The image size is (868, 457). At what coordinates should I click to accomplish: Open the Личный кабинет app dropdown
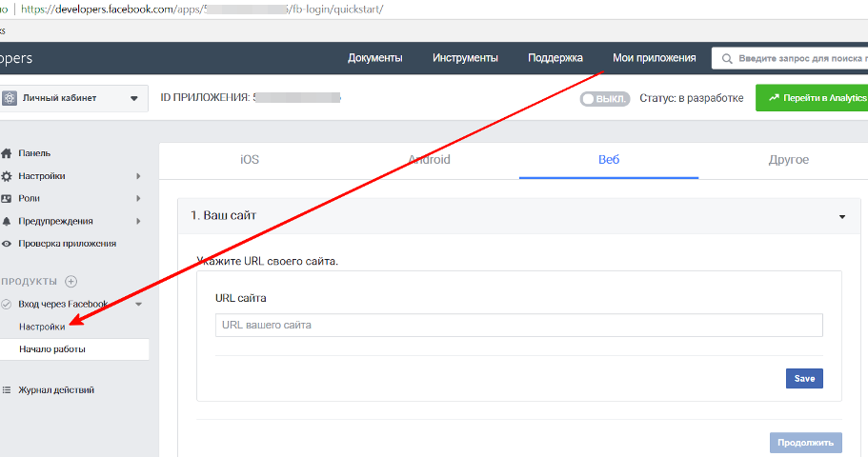[x=74, y=98]
